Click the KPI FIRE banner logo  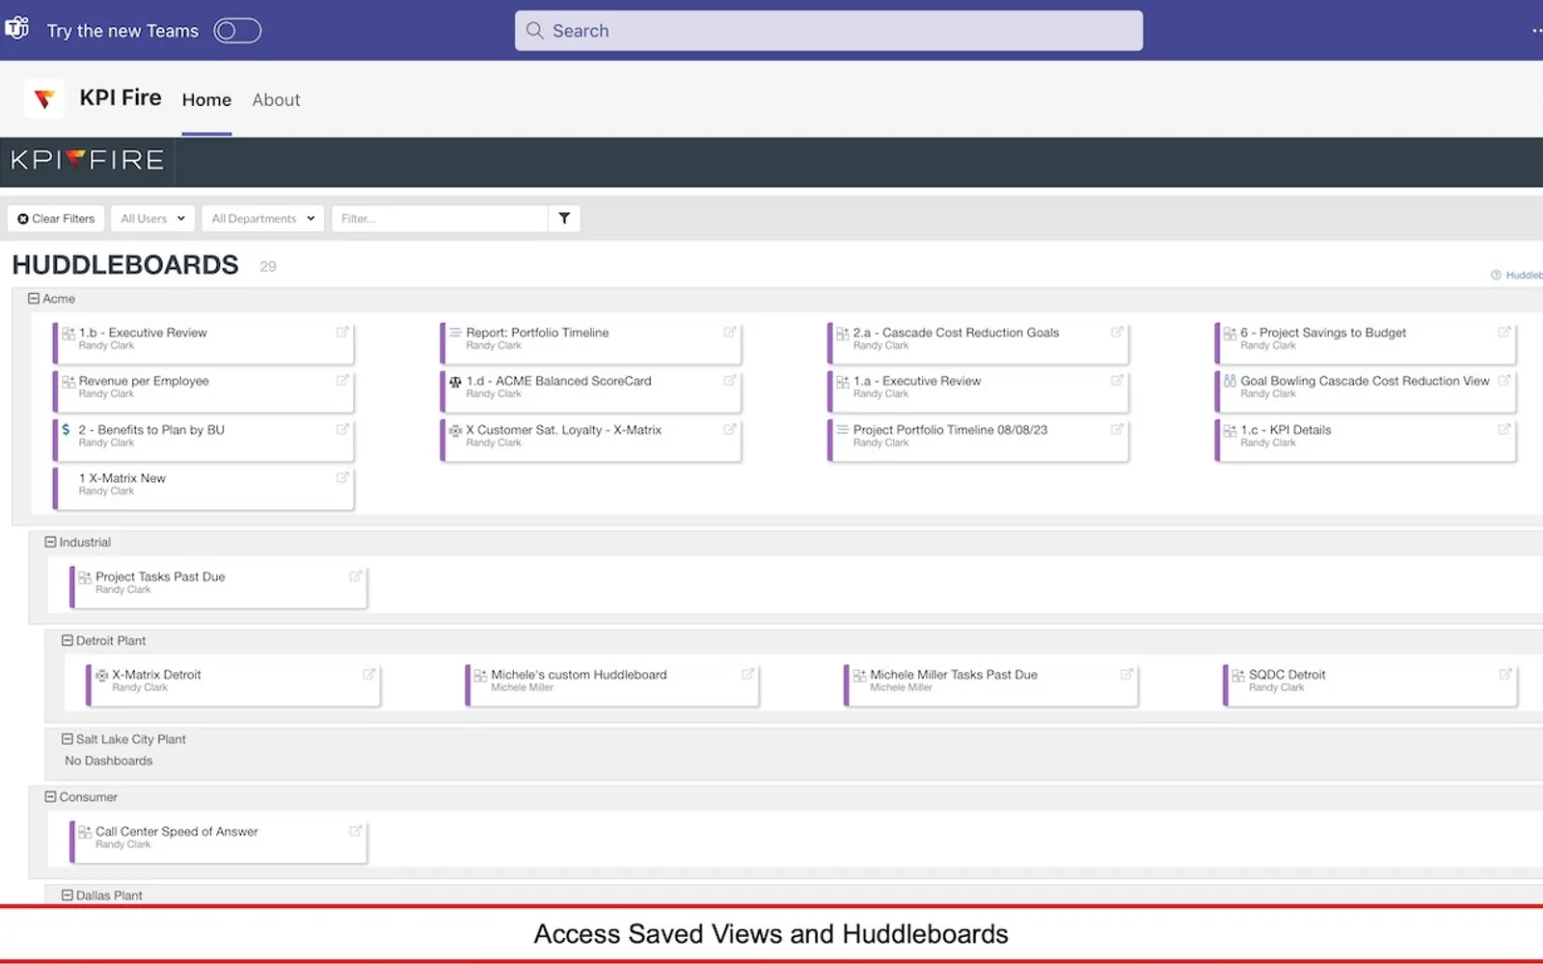point(88,160)
